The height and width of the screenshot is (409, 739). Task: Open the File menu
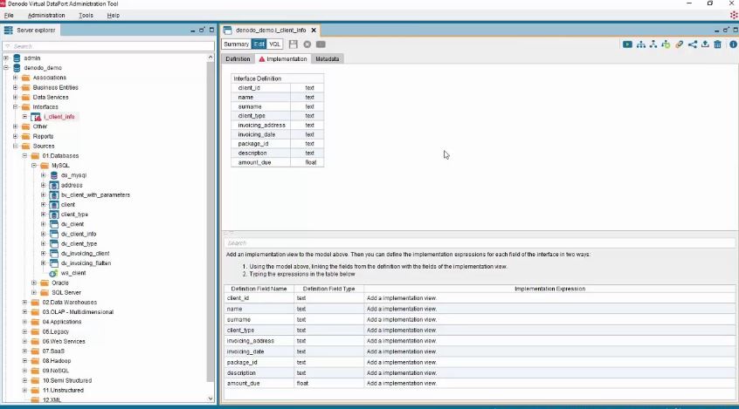[x=9, y=16]
